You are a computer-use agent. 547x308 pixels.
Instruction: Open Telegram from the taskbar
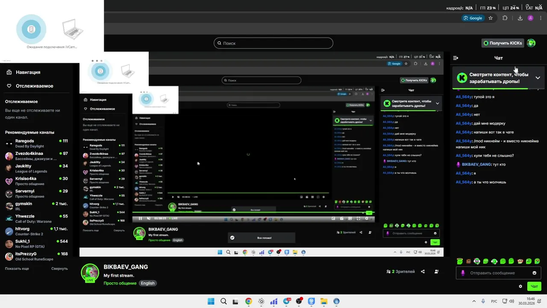[x=286, y=301]
